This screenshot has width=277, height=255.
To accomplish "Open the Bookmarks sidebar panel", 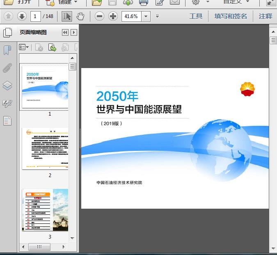I will tap(7, 50).
